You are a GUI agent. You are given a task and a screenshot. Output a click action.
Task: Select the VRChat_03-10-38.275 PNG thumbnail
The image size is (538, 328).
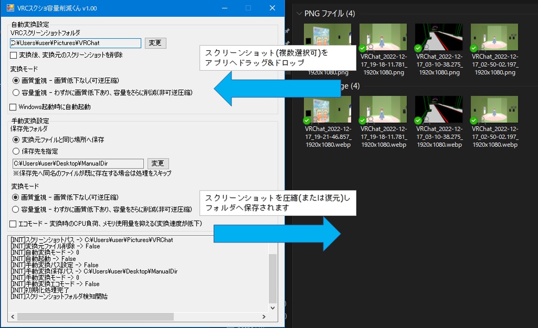click(439, 37)
